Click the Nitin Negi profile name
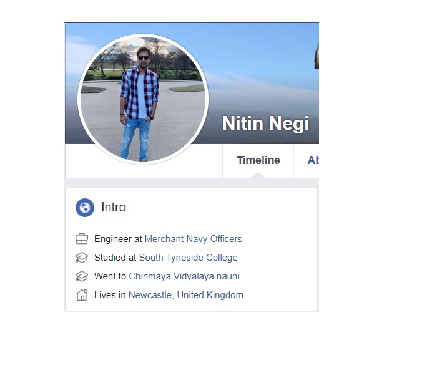Screen dimensions: 437x373 [265, 124]
